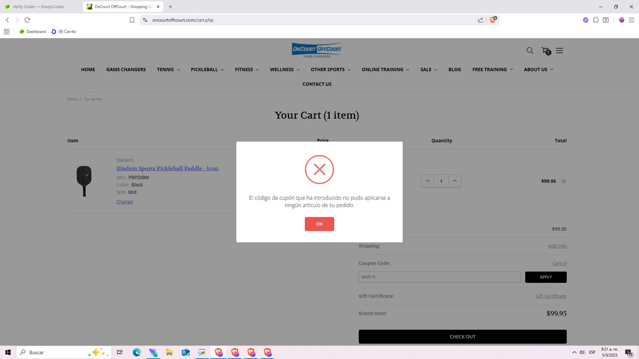The image size is (639, 359).
Task: Launch Microsoft Edge from taskbar
Action: pyautogui.click(x=137, y=352)
